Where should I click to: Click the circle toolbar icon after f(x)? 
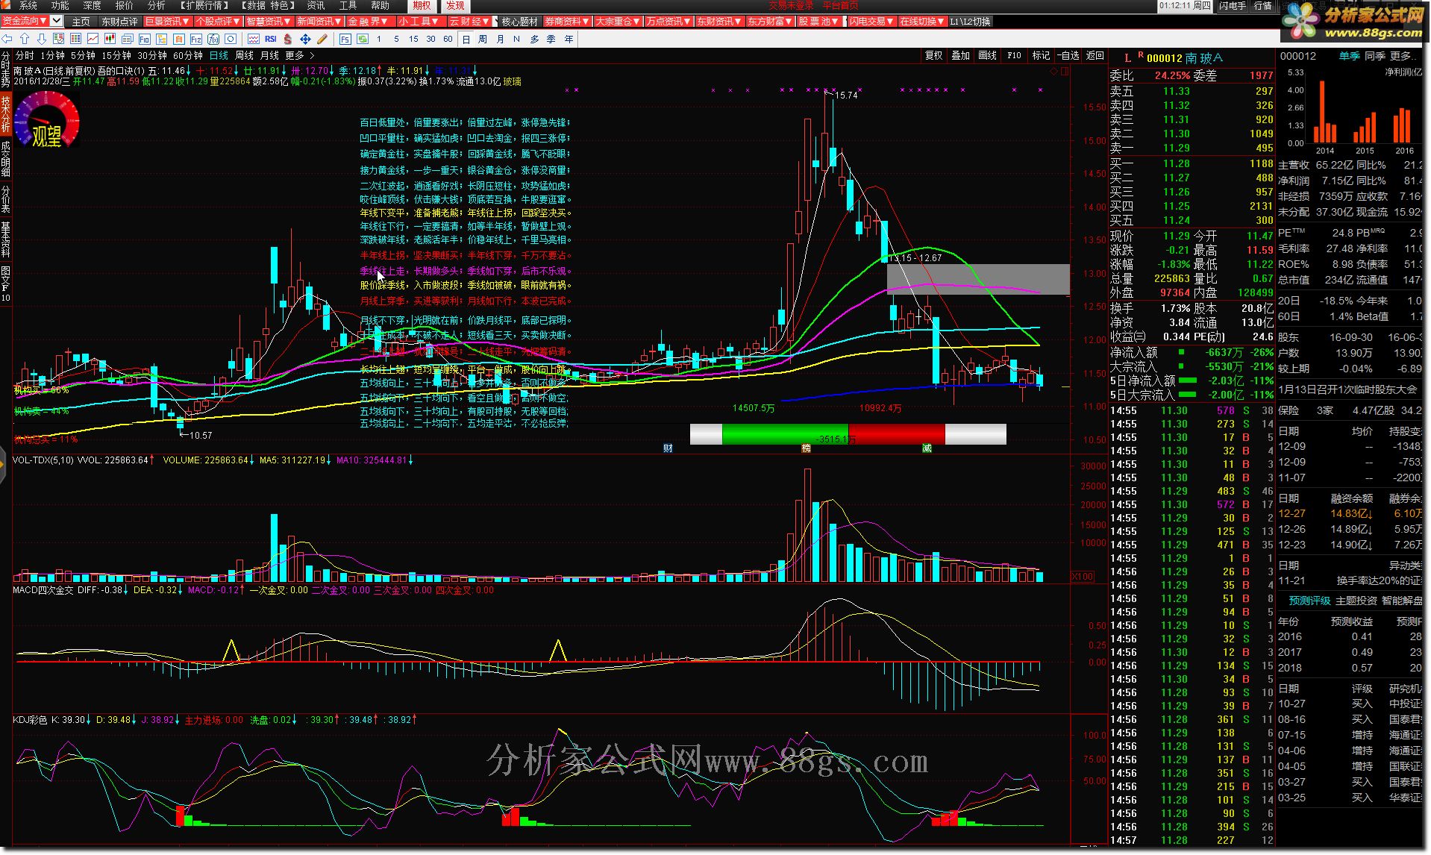(x=231, y=39)
